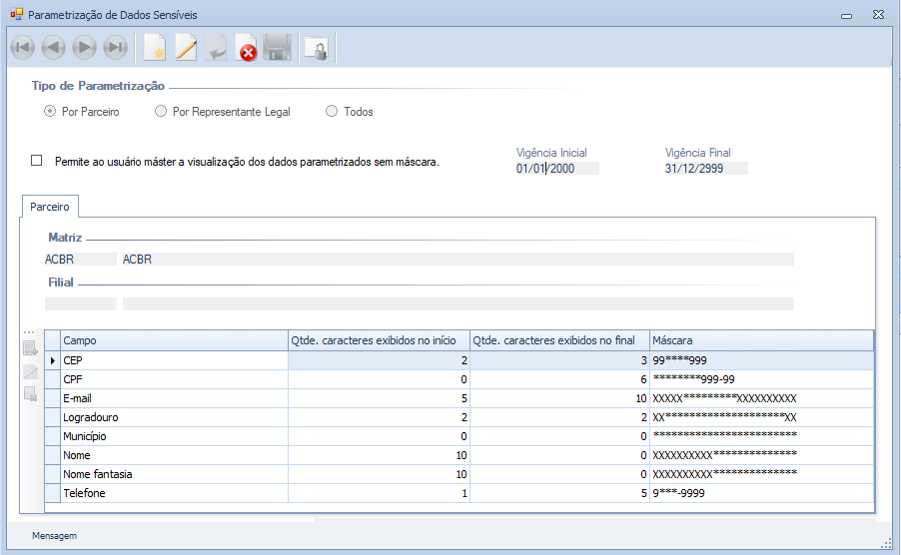Add a row with grid insert icon
The width and height of the screenshot is (901, 555).
click(x=31, y=348)
